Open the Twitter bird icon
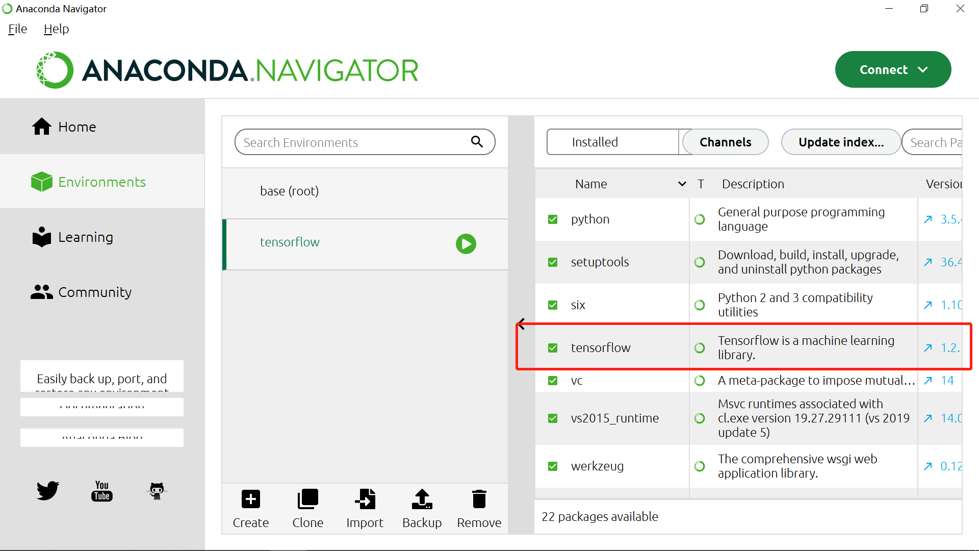Viewport: 979px width, 551px height. click(x=47, y=491)
